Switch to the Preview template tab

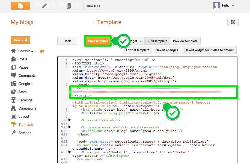[x=185, y=41]
